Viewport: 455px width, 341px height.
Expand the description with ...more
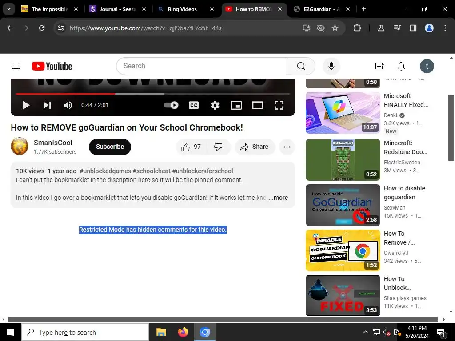(x=278, y=198)
